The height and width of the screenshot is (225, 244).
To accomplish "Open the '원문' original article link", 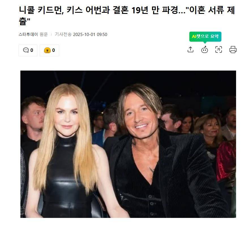I will click(x=44, y=34).
